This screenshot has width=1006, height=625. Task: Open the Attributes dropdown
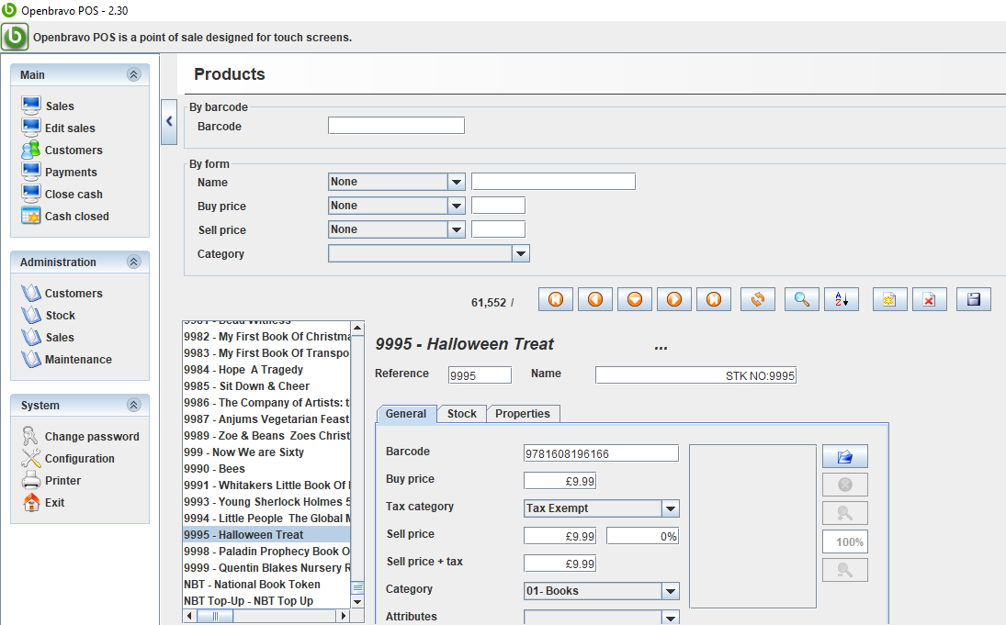[671, 618]
